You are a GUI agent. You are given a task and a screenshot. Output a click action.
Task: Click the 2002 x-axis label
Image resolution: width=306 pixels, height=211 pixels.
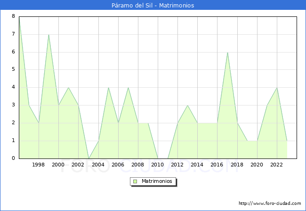(78, 165)
